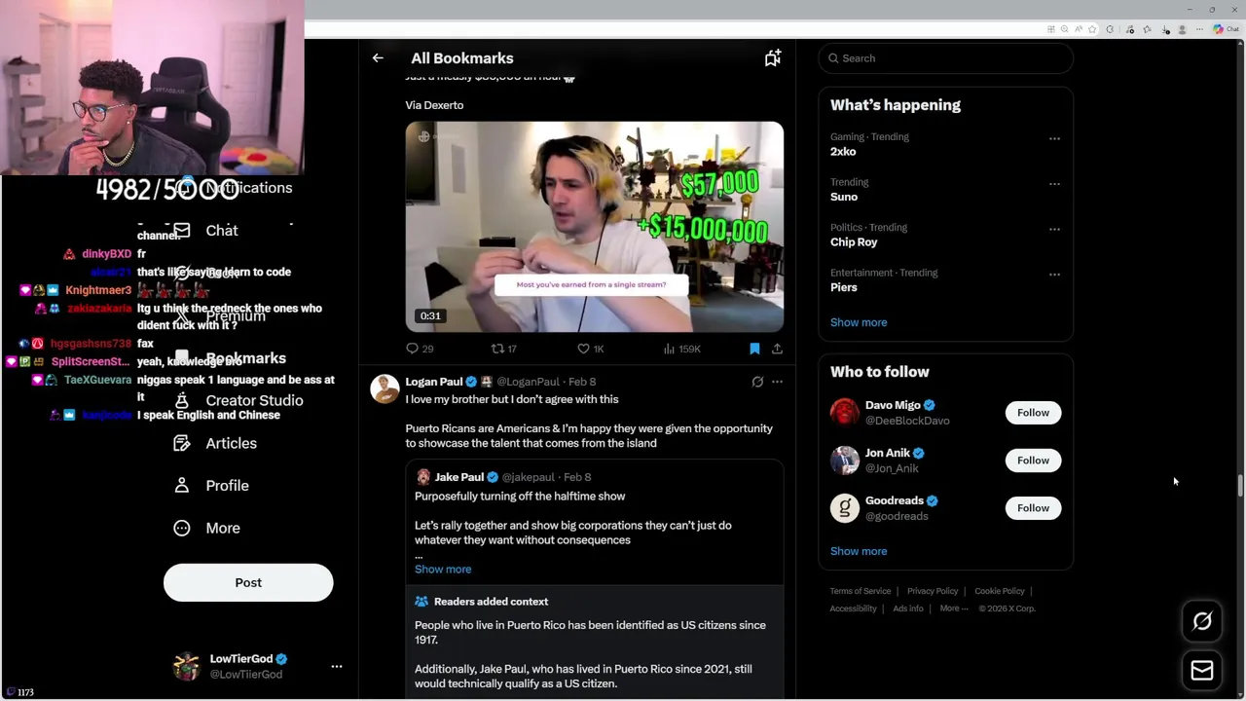Screen dimensions: 1246x701
Task: Open Grok icon on Logan Paul's post
Action: [x=757, y=382]
